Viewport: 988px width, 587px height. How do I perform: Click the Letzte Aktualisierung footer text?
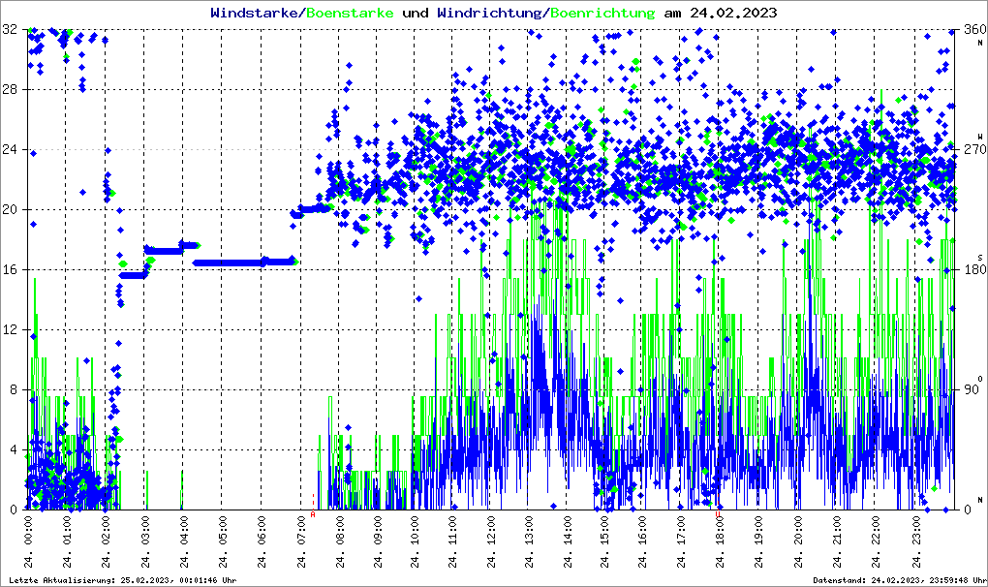pyautogui.click(x=119, y=580)
